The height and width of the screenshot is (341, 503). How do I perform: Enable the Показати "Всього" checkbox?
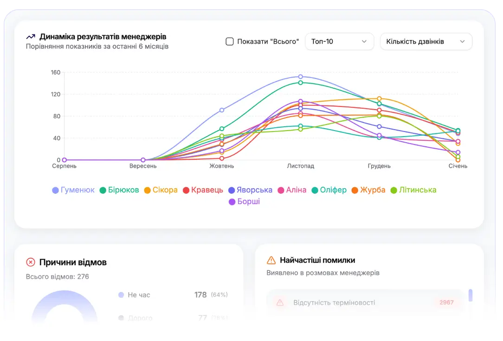click(x=230, y=41)
